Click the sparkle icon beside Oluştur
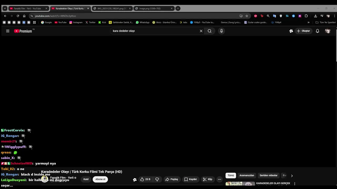The width and height of the screenshot is (337, 189). [x=291, y=31]
